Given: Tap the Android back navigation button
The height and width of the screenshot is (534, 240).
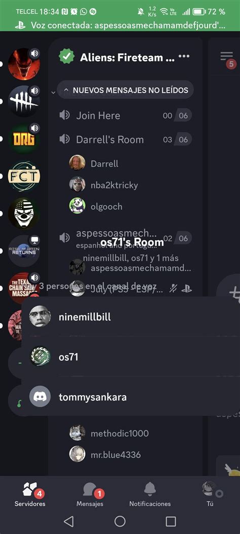Looking at the screenshot, I should (x=69, y=521).
